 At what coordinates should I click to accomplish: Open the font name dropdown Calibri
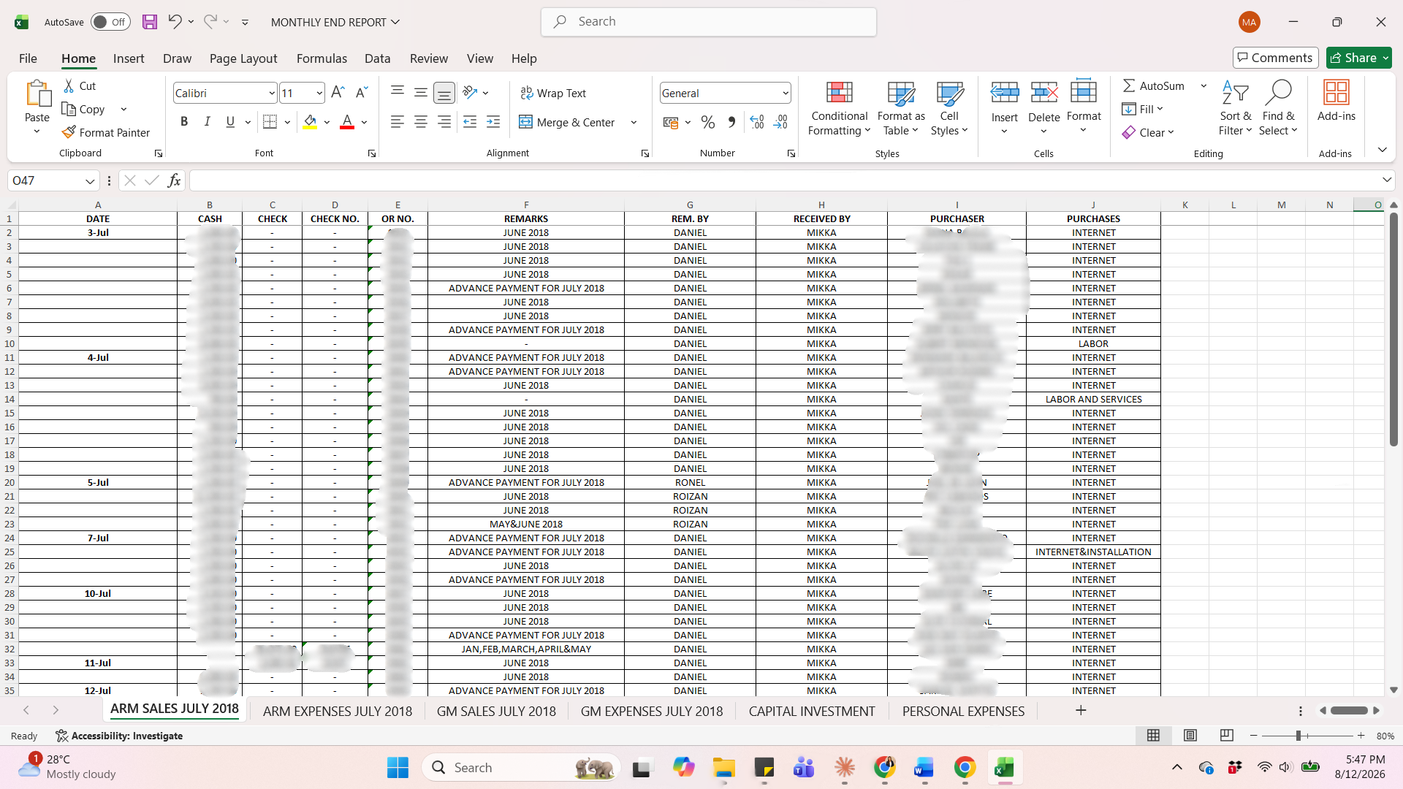tap(272, 93)
